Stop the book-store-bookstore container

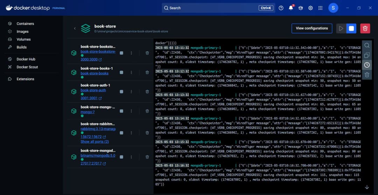point(121,53)
